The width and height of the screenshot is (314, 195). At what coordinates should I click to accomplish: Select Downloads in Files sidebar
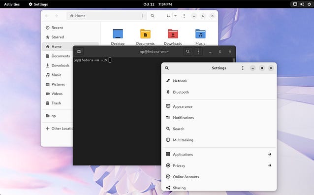(x=58, y=65)
